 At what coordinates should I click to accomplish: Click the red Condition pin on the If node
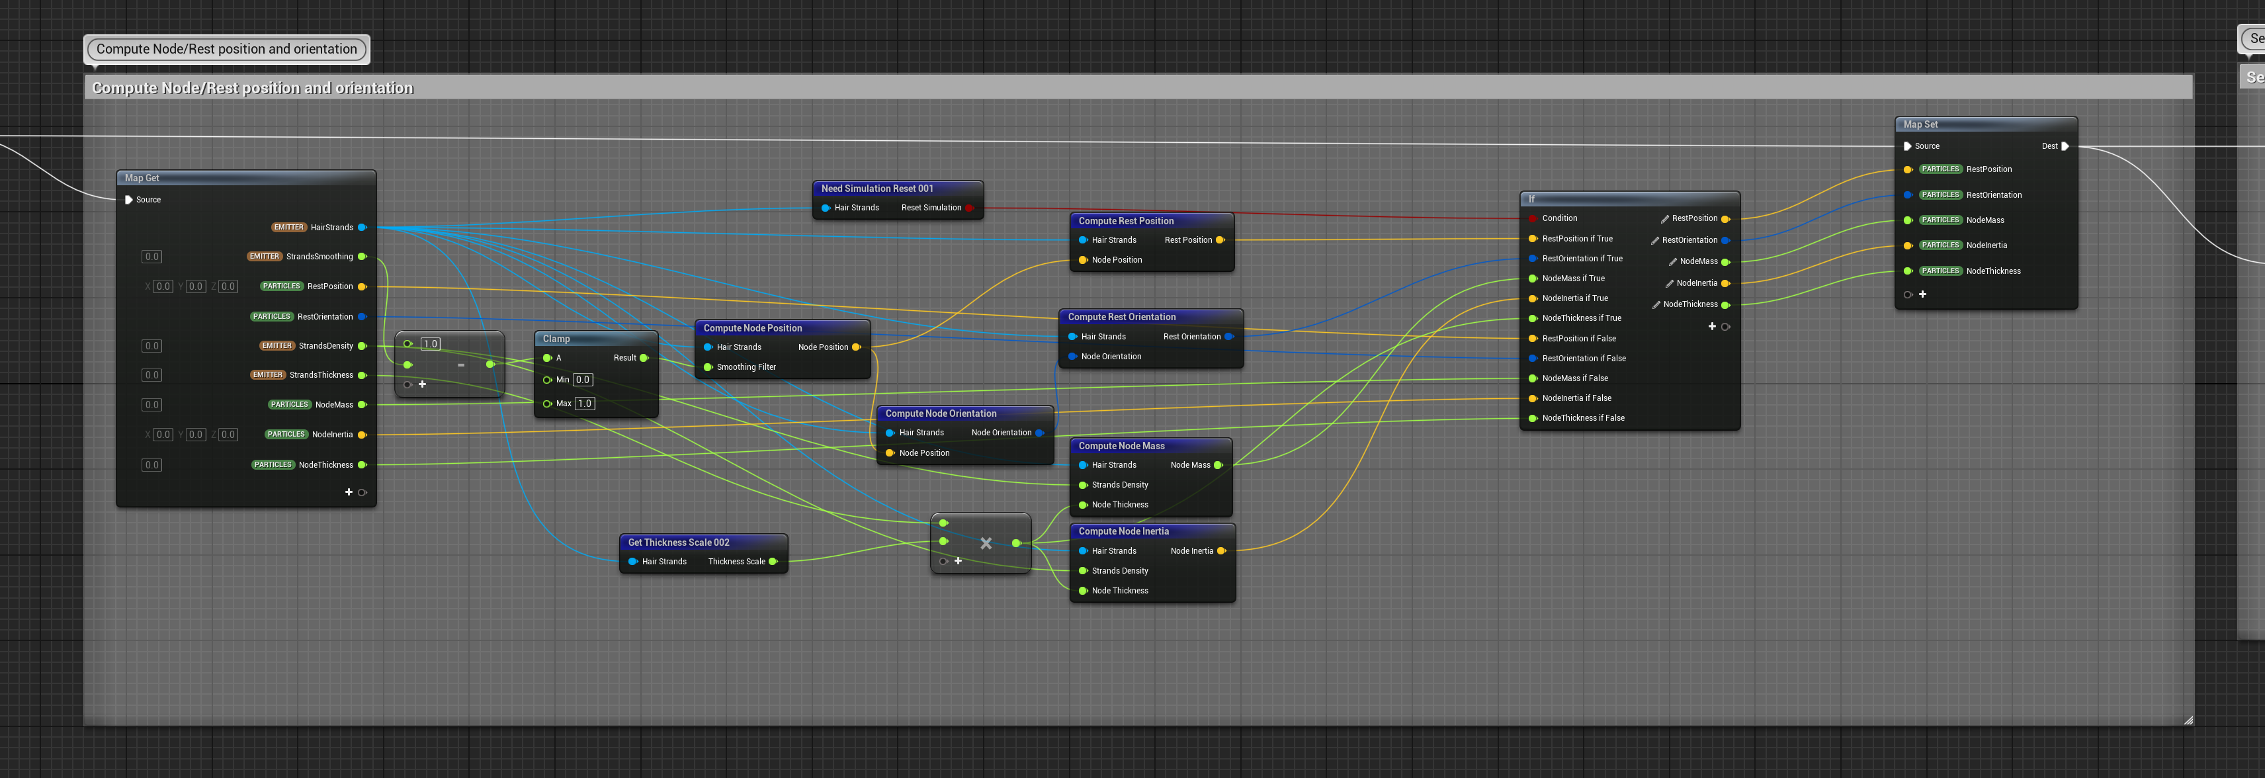(x=1533, y=218)
